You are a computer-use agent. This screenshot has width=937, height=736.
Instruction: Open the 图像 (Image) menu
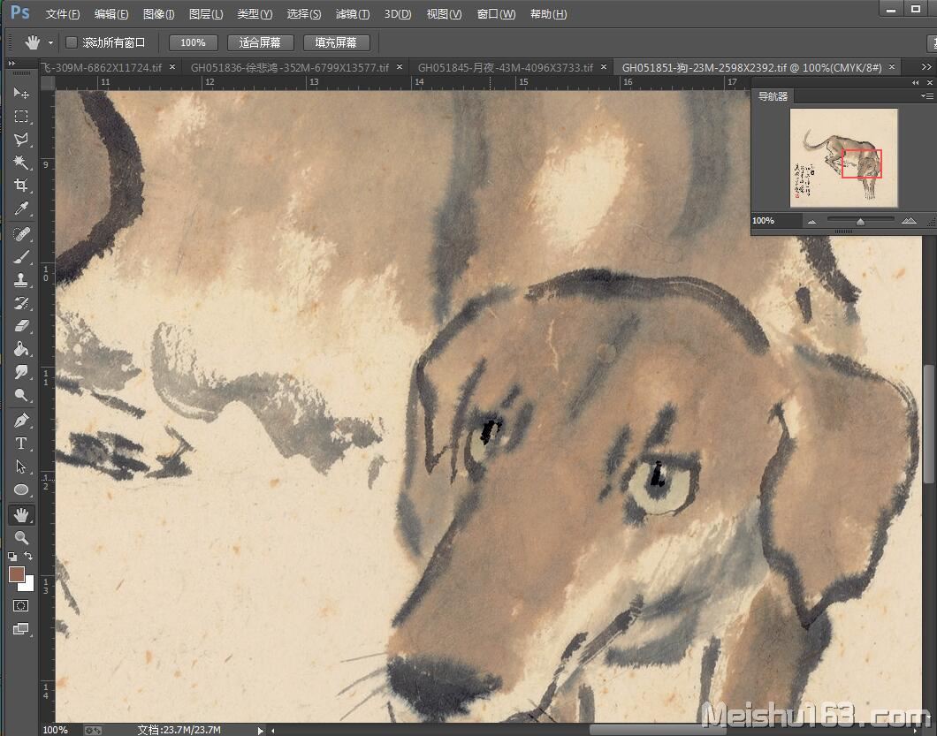[x=159, y=14]
